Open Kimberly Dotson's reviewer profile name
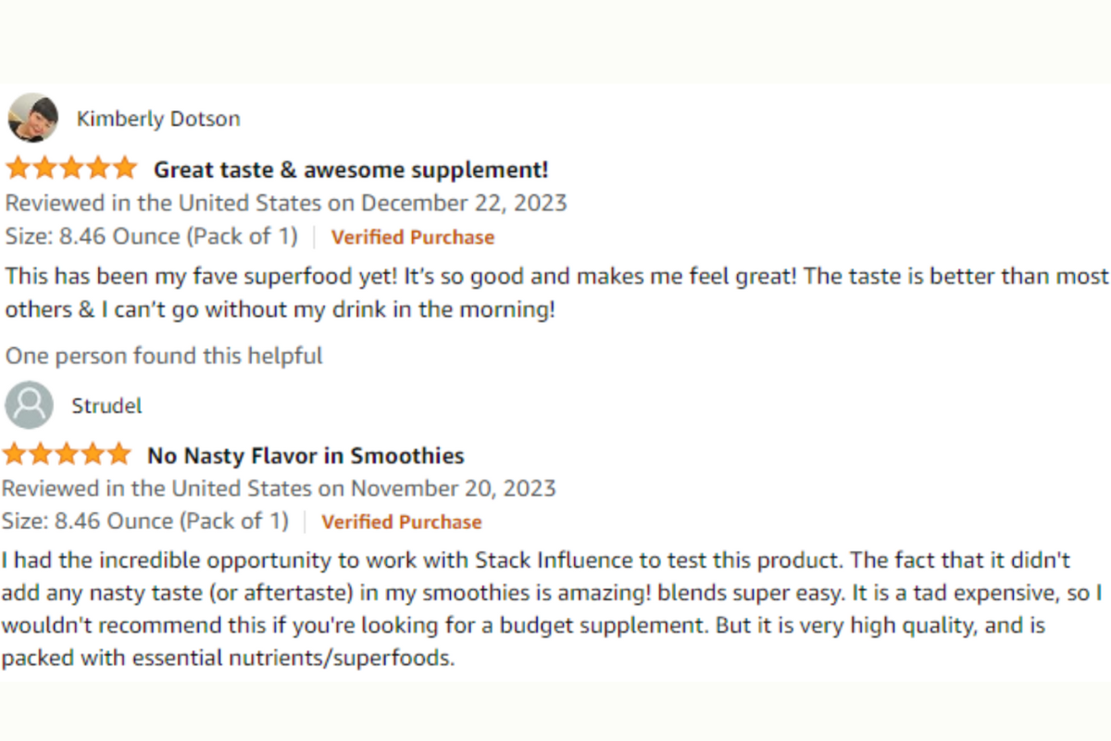The image size is (1111, 741). pyautogui.click(x=157, y=119)
